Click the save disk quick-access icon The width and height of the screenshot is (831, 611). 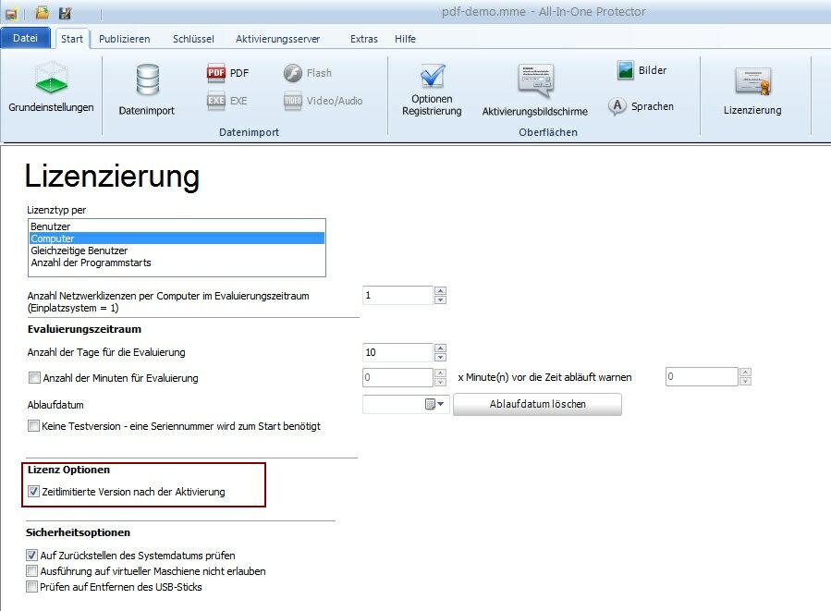click(x=66, y=13)
